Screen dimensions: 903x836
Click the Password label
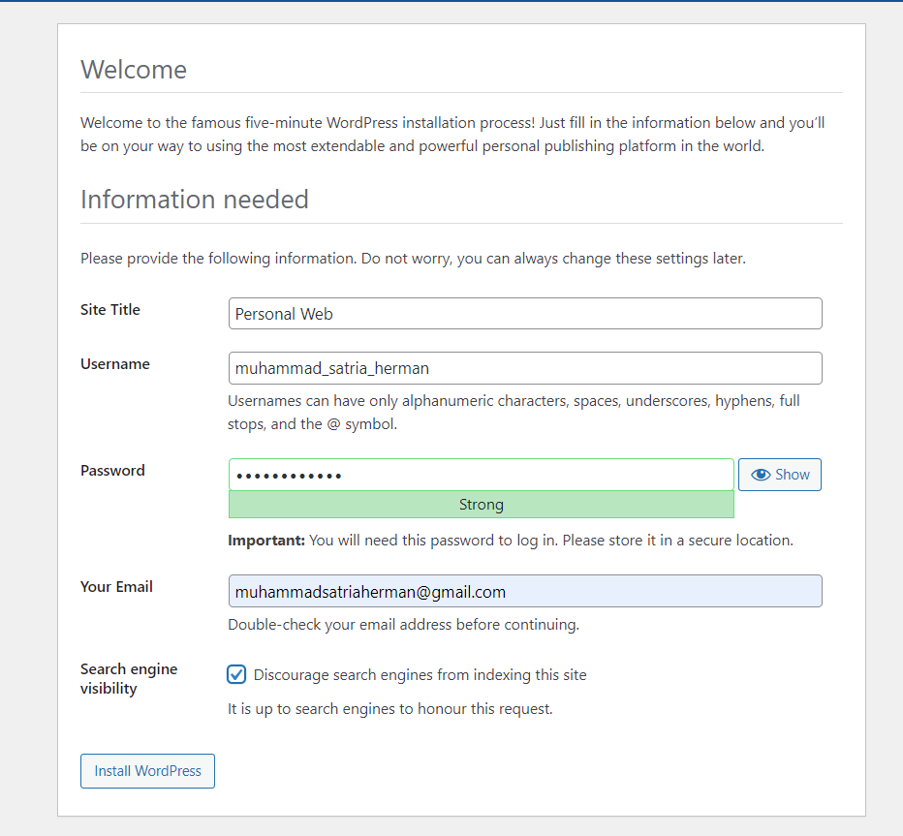click(x=112, y=471)
